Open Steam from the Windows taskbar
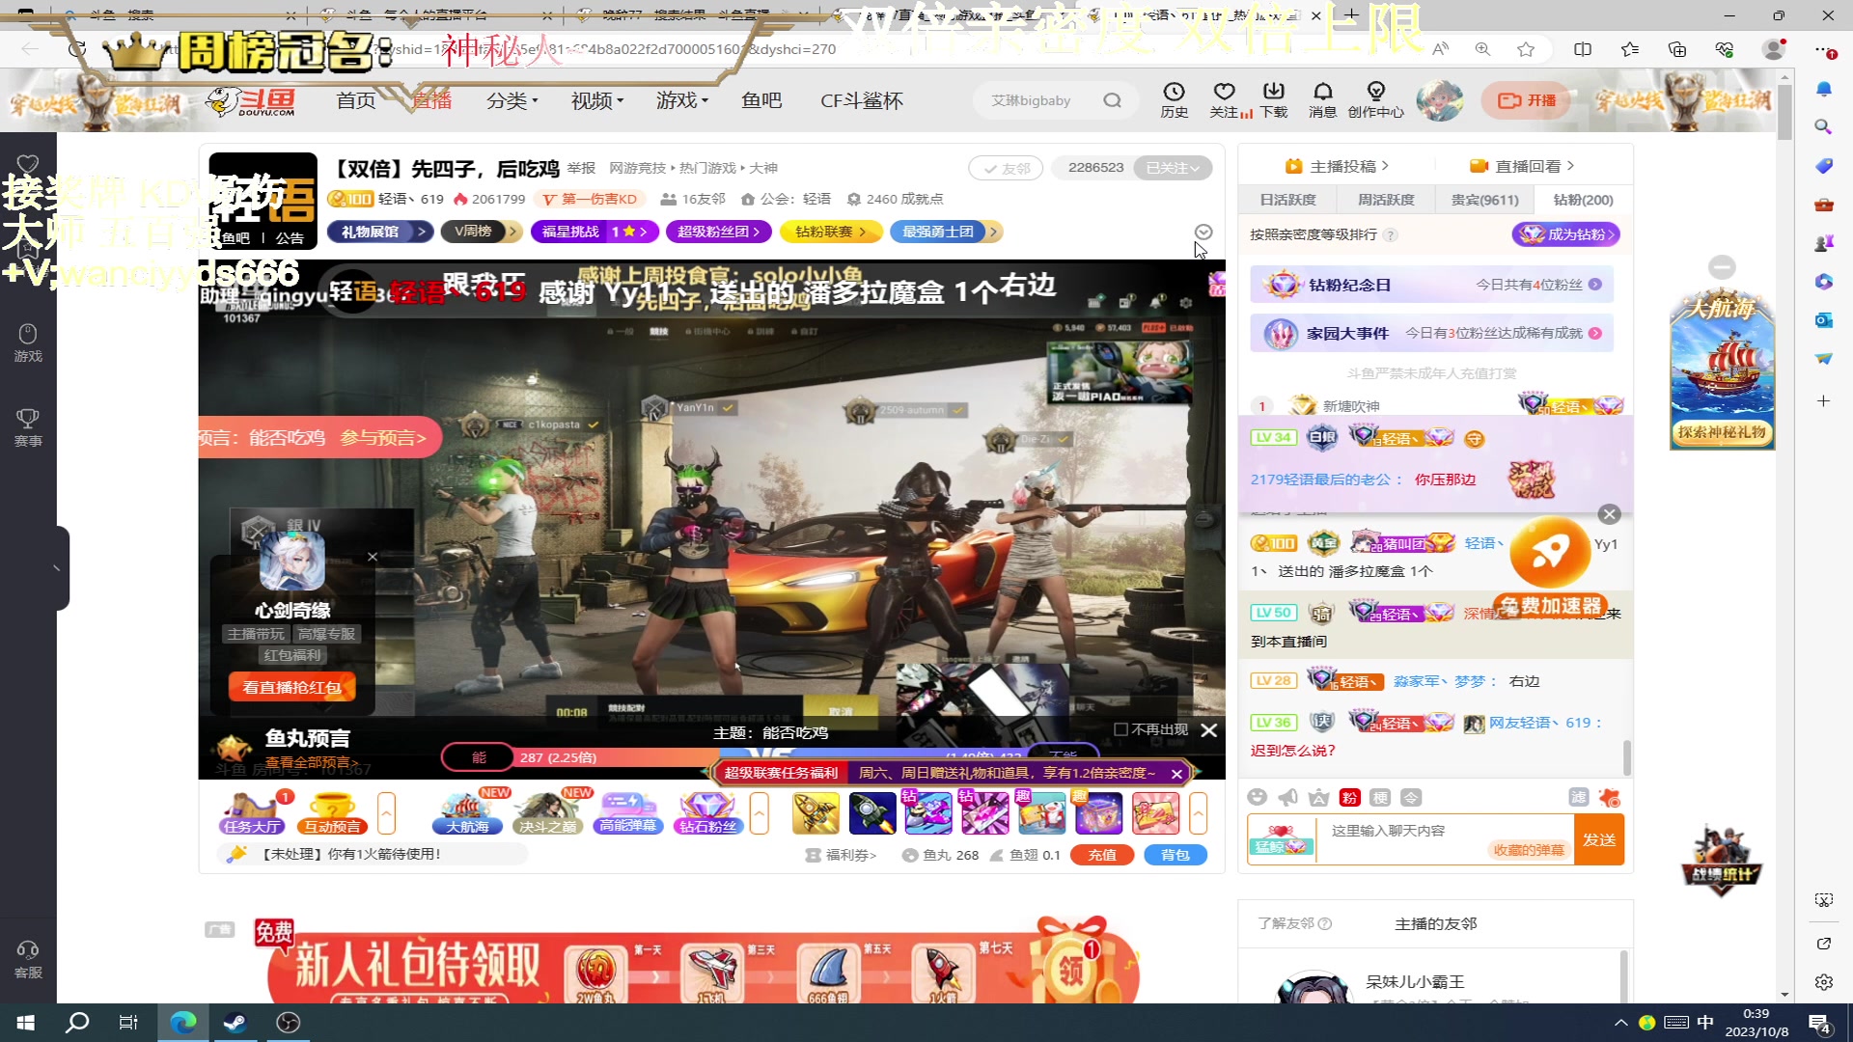Viewport: 1853px width, 1042px height. tap(235, 1022)
